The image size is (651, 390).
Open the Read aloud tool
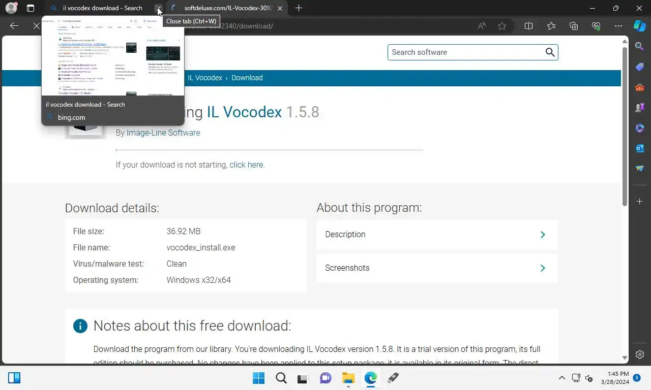tap(481, 26)
